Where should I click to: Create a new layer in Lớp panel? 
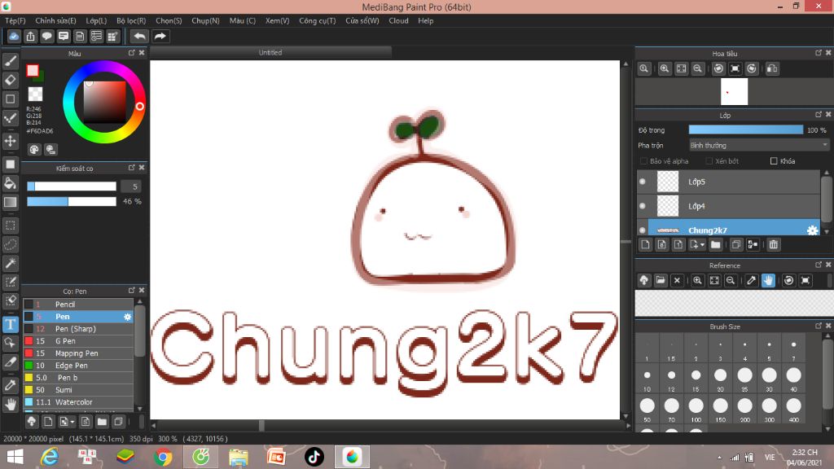(645, 244)
